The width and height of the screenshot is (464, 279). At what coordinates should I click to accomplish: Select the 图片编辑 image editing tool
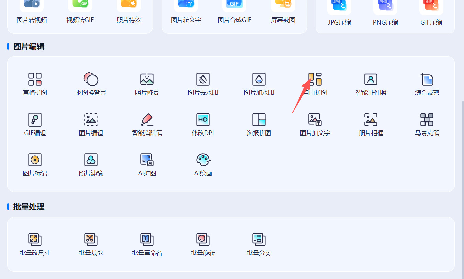point(91,124)
